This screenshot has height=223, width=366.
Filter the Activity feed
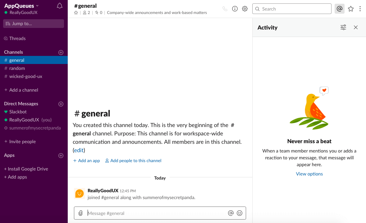pos(343,27)
